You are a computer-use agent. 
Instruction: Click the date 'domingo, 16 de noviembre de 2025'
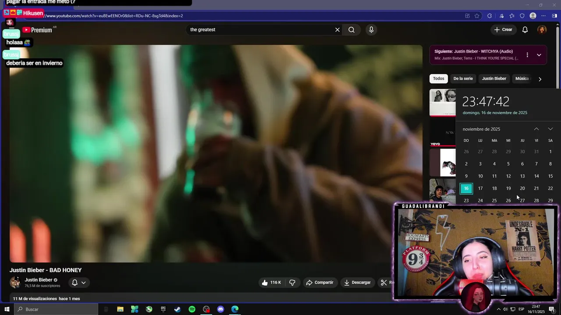(x=495, y=113)
